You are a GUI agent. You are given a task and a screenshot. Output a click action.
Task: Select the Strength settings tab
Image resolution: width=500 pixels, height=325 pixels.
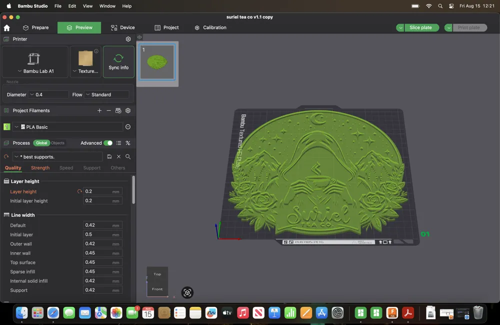point(40,168)
